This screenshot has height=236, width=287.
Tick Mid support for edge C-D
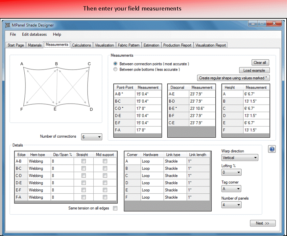105,176
